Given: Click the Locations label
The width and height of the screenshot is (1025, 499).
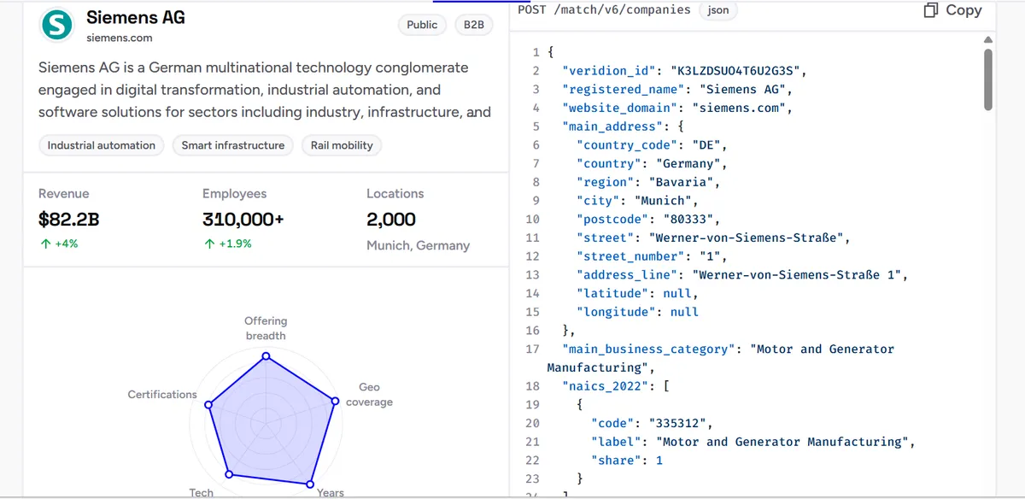Looking at the screenshot, I should click(x=395, y=194).
